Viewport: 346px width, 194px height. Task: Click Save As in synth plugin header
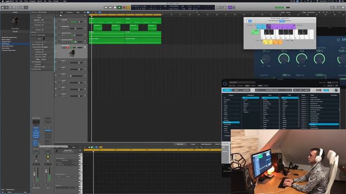tap(307, 90)
